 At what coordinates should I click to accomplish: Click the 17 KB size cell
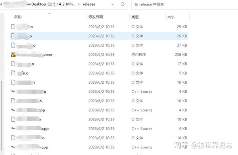[182, 64]
